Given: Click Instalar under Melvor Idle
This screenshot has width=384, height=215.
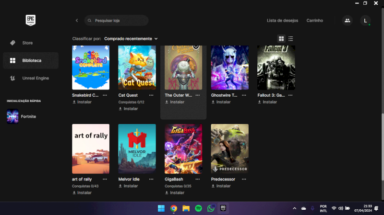Looking at the screenshot, I should pos(128,186).
